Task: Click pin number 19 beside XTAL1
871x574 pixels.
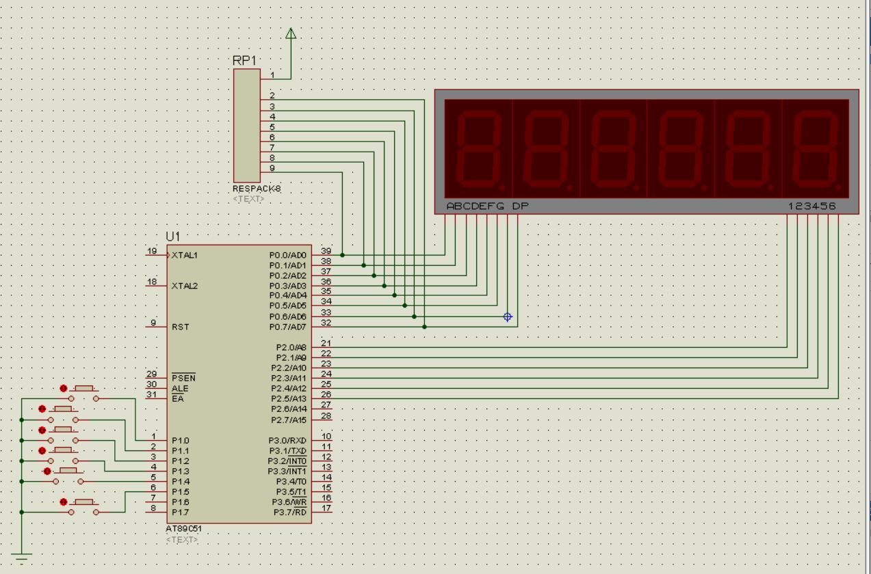Action: [152, 251]
